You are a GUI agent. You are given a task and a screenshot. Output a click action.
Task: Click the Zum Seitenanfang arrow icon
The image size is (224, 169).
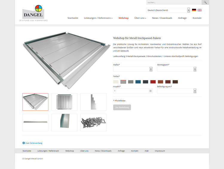(x=24, y=143)
